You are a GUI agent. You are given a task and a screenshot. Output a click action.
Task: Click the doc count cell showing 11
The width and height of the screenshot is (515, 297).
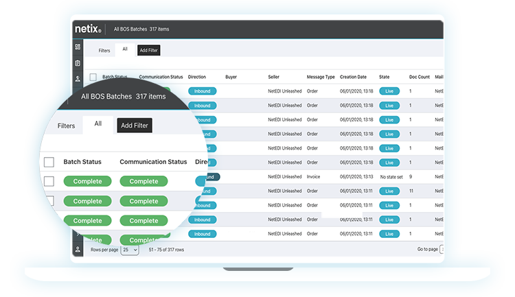[x=411, y=191]
